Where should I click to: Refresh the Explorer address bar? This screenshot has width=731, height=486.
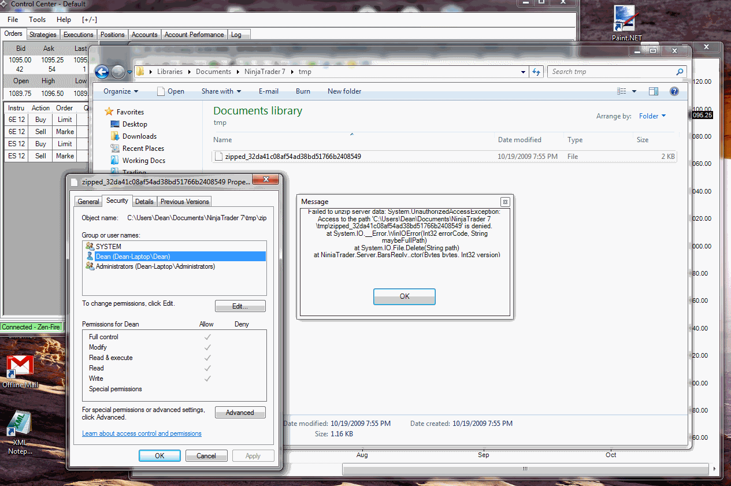(x=536, y=72)
